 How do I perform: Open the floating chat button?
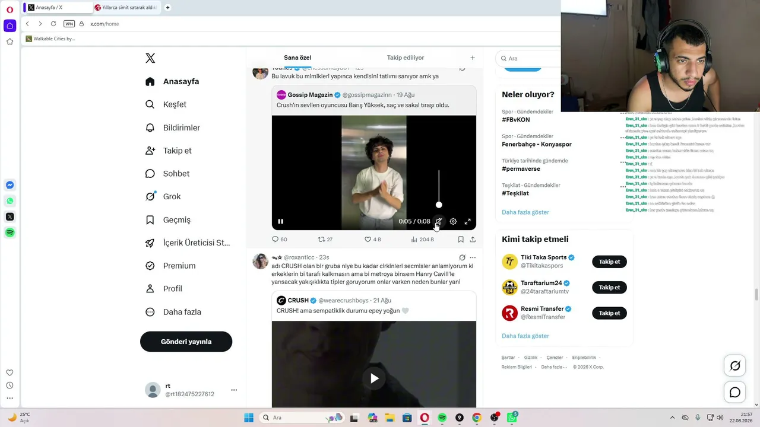(735, 393)
